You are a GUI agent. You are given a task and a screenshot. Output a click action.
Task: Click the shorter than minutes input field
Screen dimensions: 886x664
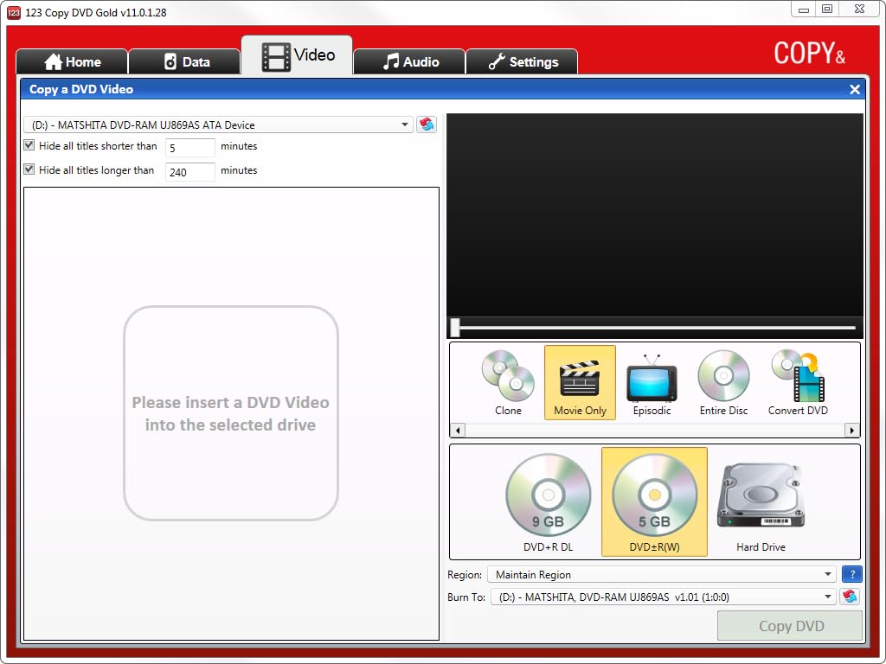pyautogui.click(x=190, y=148)
